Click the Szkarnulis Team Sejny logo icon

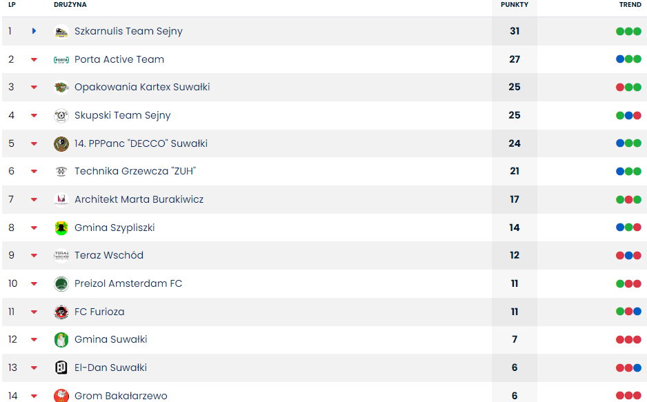(61, 32)
